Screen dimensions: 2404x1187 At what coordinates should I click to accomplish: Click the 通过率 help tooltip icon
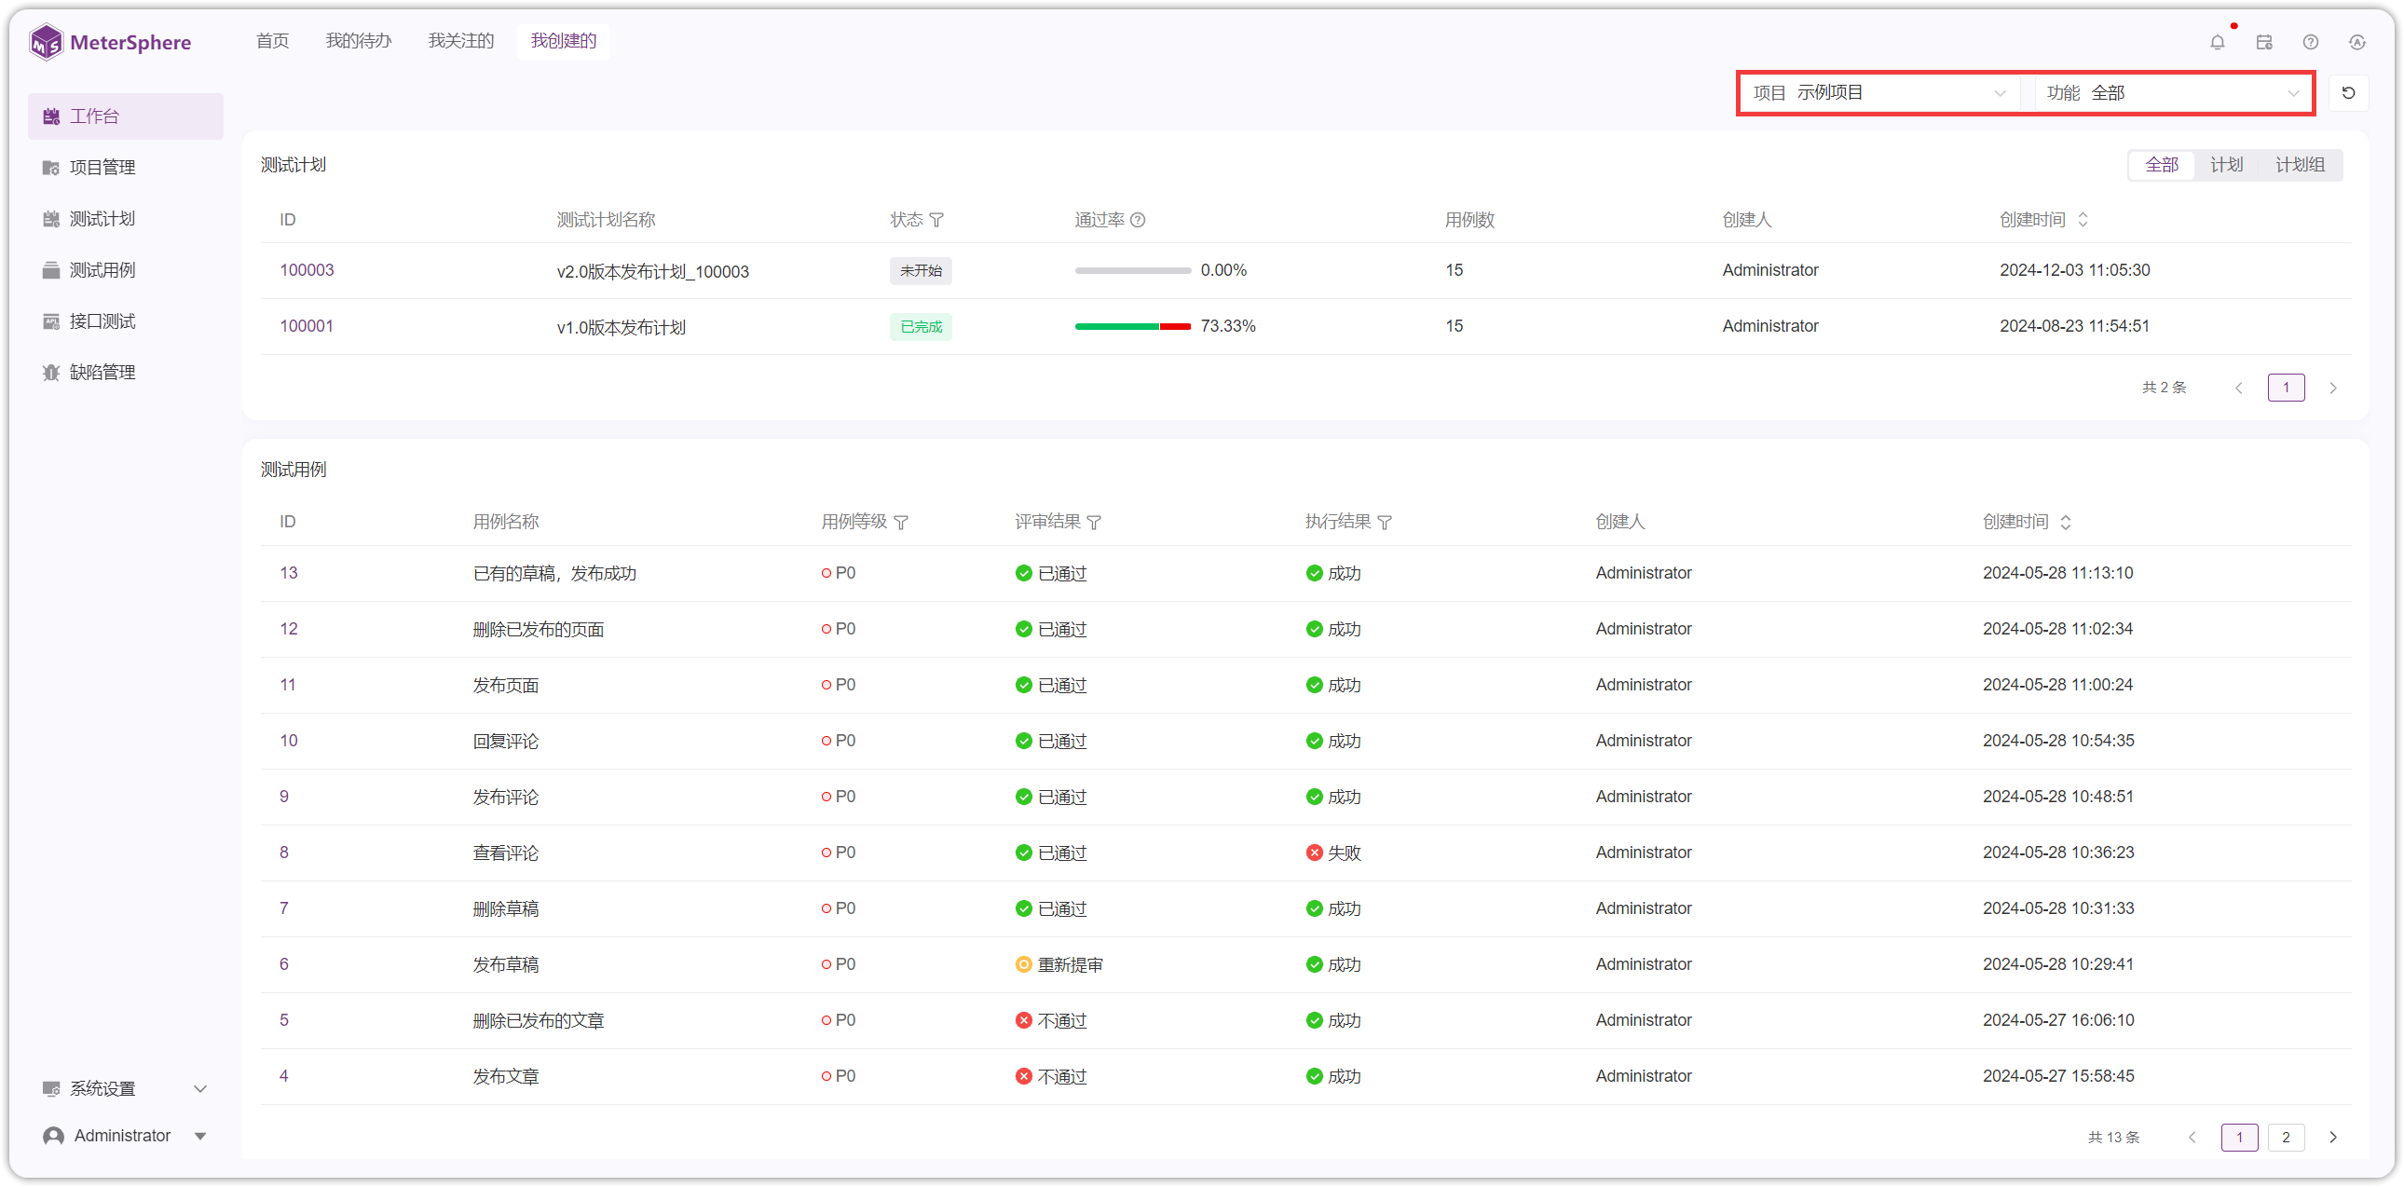click(x=1138, y=220)
